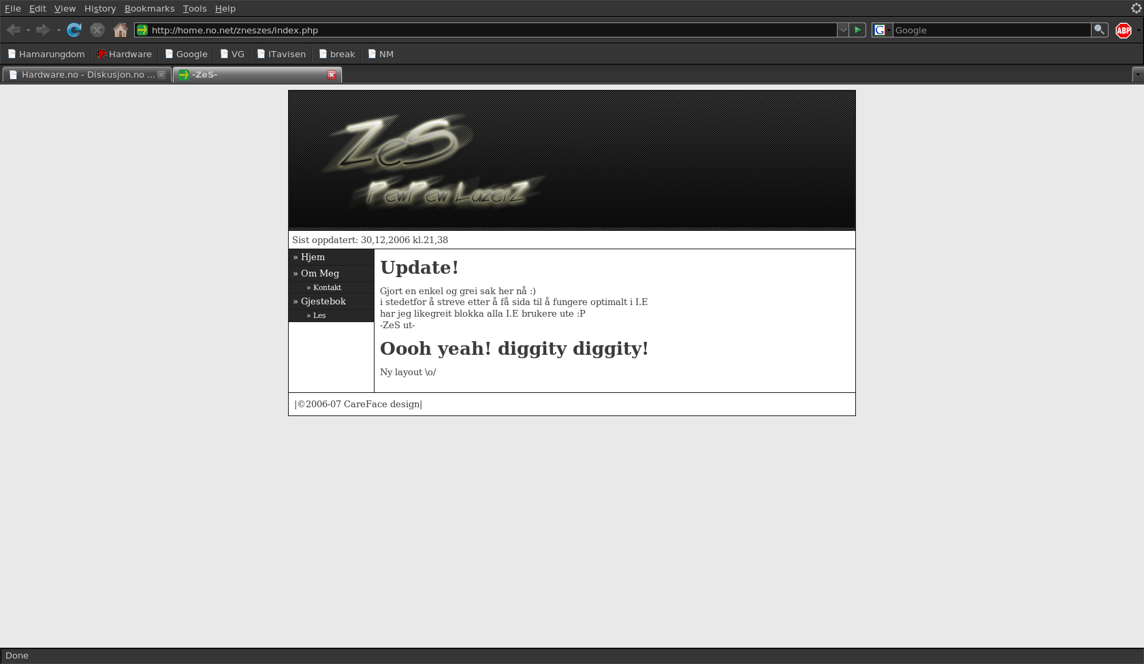Open the Google bookmark
The width and height of the screenshot is (1144, 664).
[187, 54]
